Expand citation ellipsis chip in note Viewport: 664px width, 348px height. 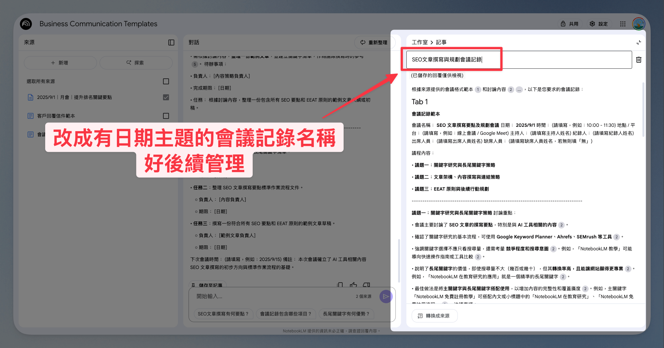[519, 90]
